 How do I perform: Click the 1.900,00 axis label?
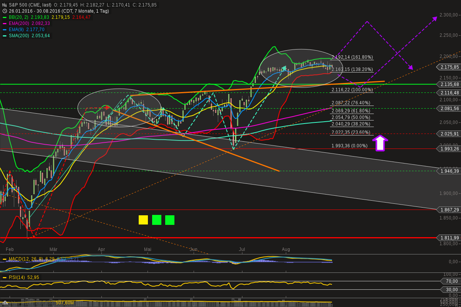coord(449,193)
